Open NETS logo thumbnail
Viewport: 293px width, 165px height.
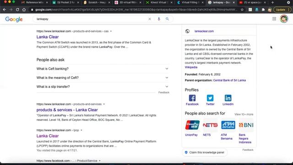point(210,125)
